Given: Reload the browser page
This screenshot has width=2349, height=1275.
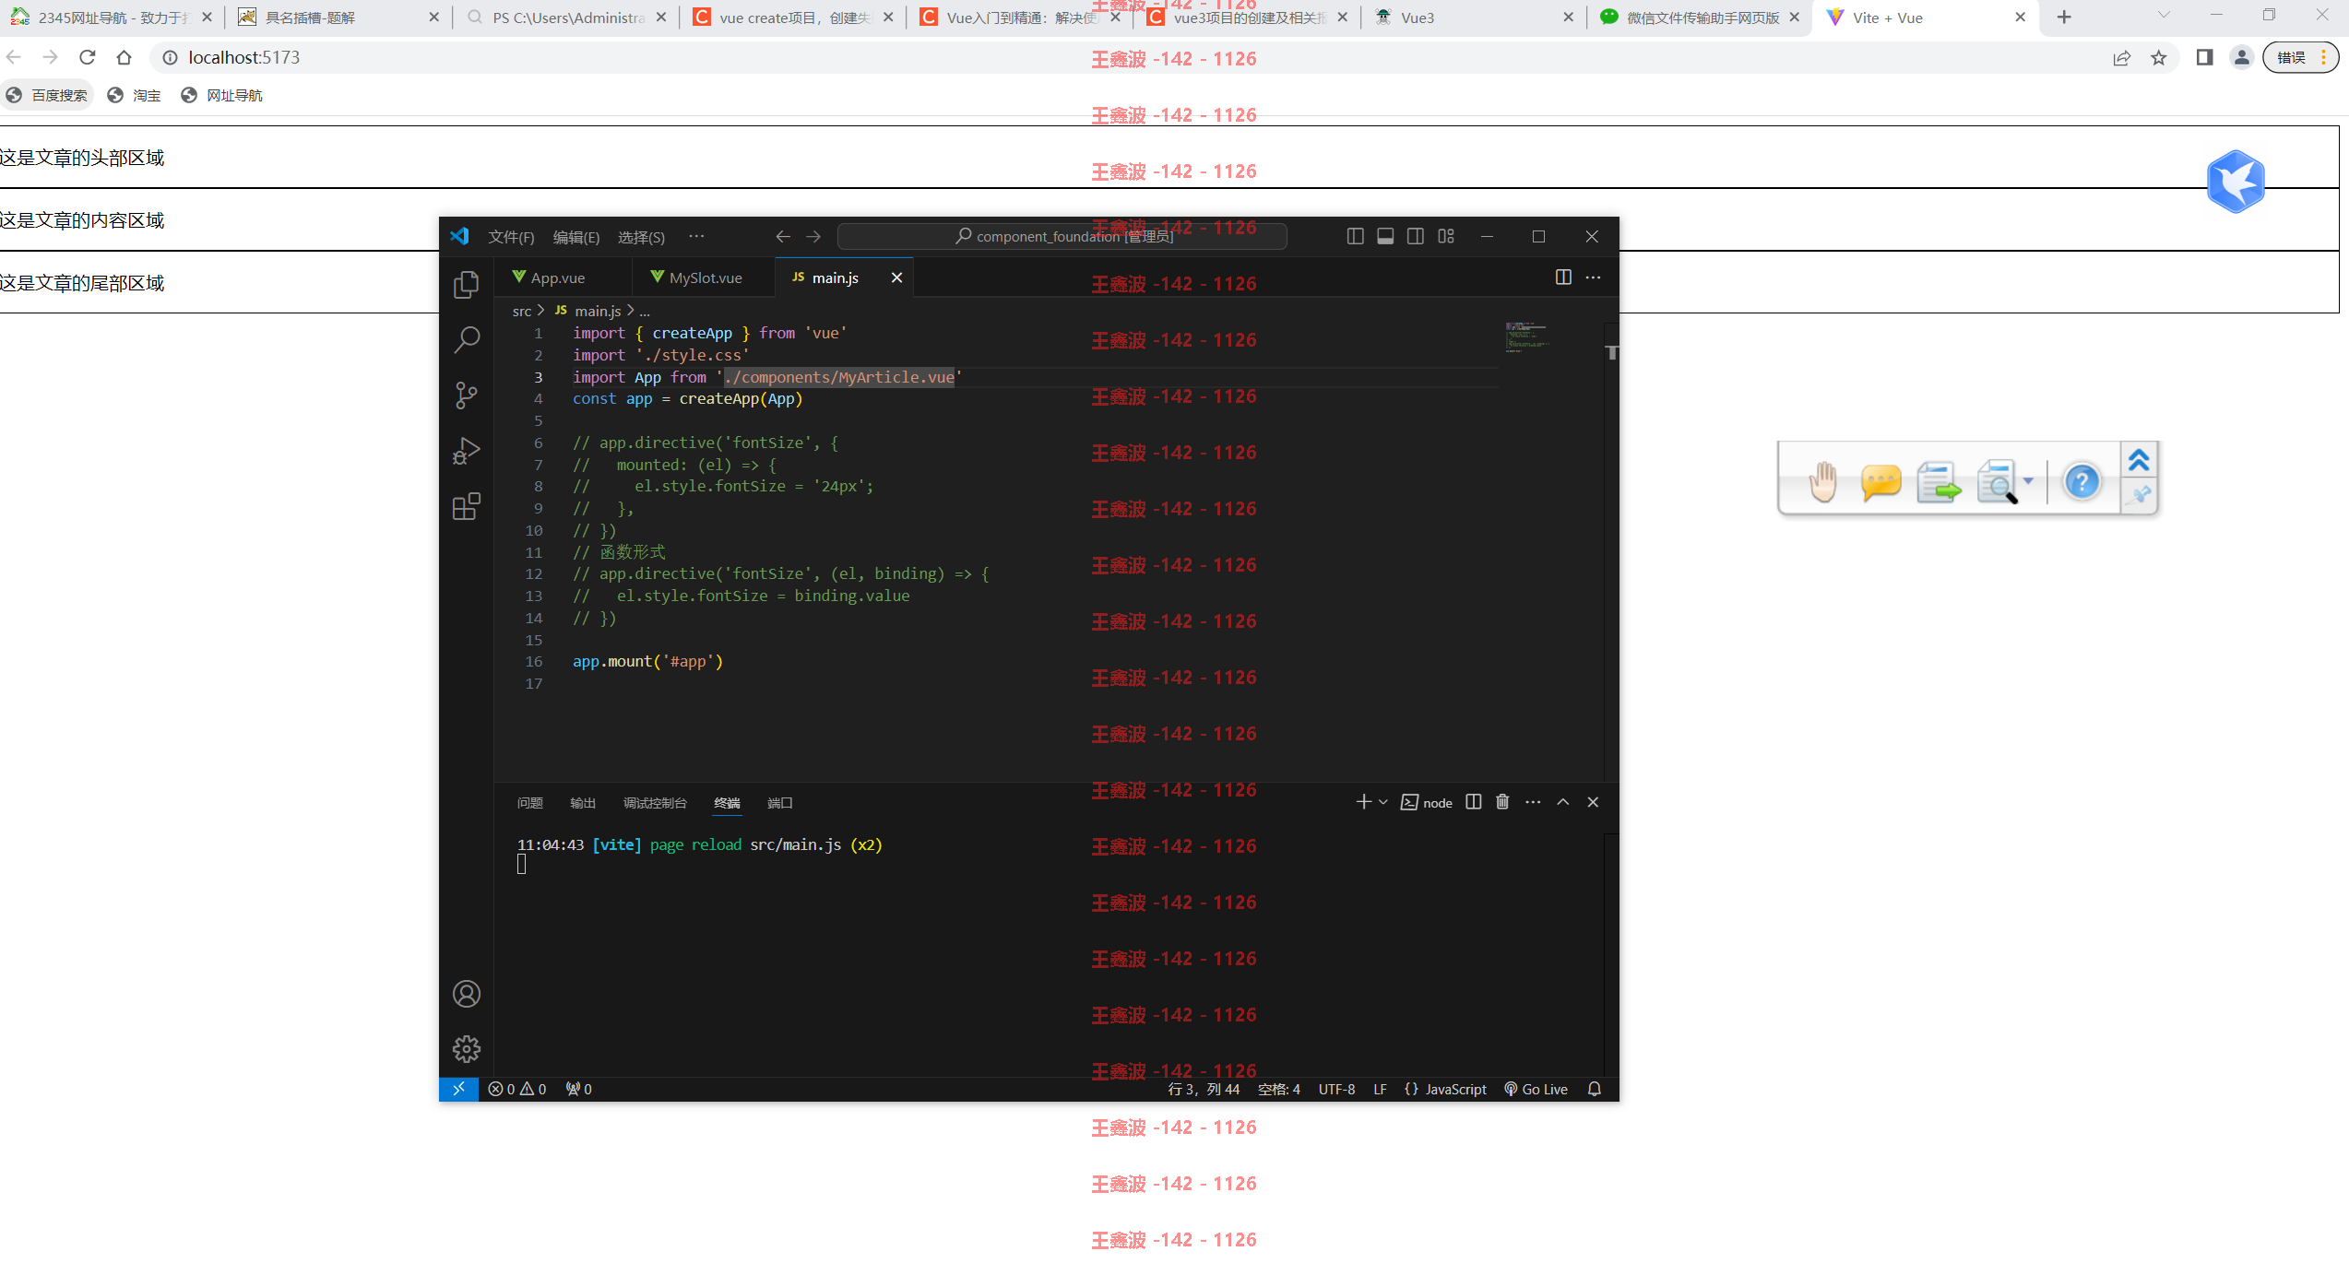Looking at the screenshot, I should tap(88, 57).
